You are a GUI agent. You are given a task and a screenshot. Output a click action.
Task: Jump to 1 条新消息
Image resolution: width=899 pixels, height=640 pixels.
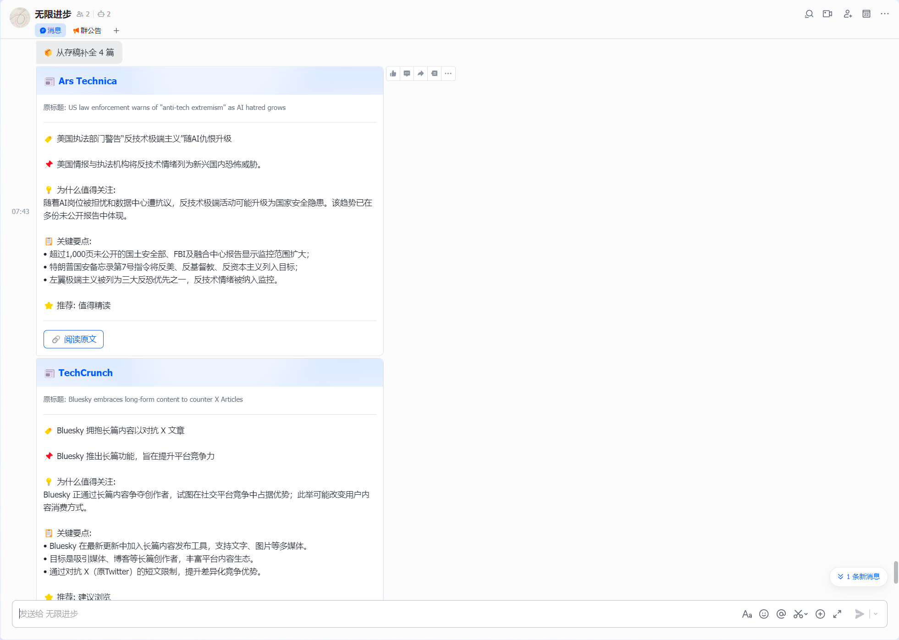(x=859, y=576)
